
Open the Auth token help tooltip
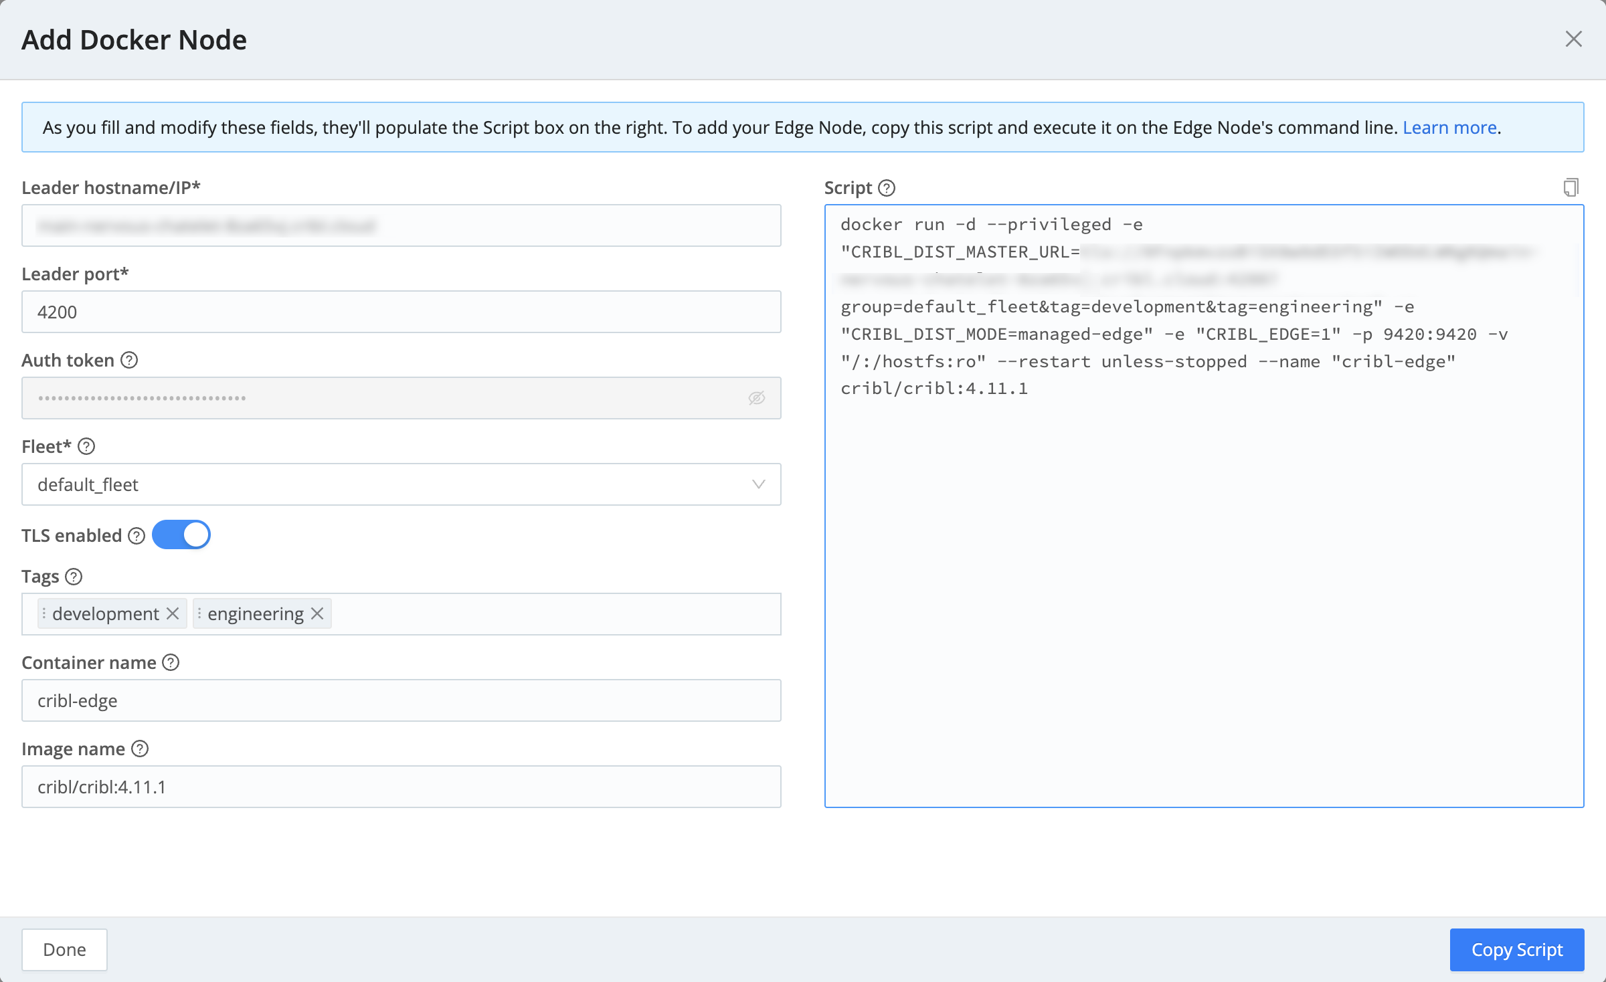point(130,360)
